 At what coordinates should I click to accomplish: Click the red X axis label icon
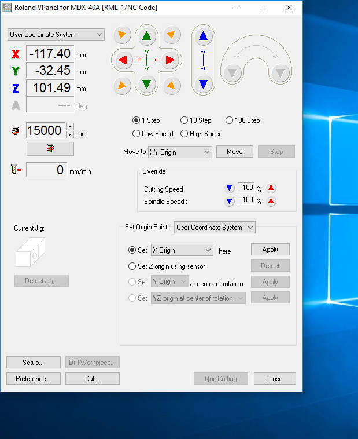coord(16,54)
